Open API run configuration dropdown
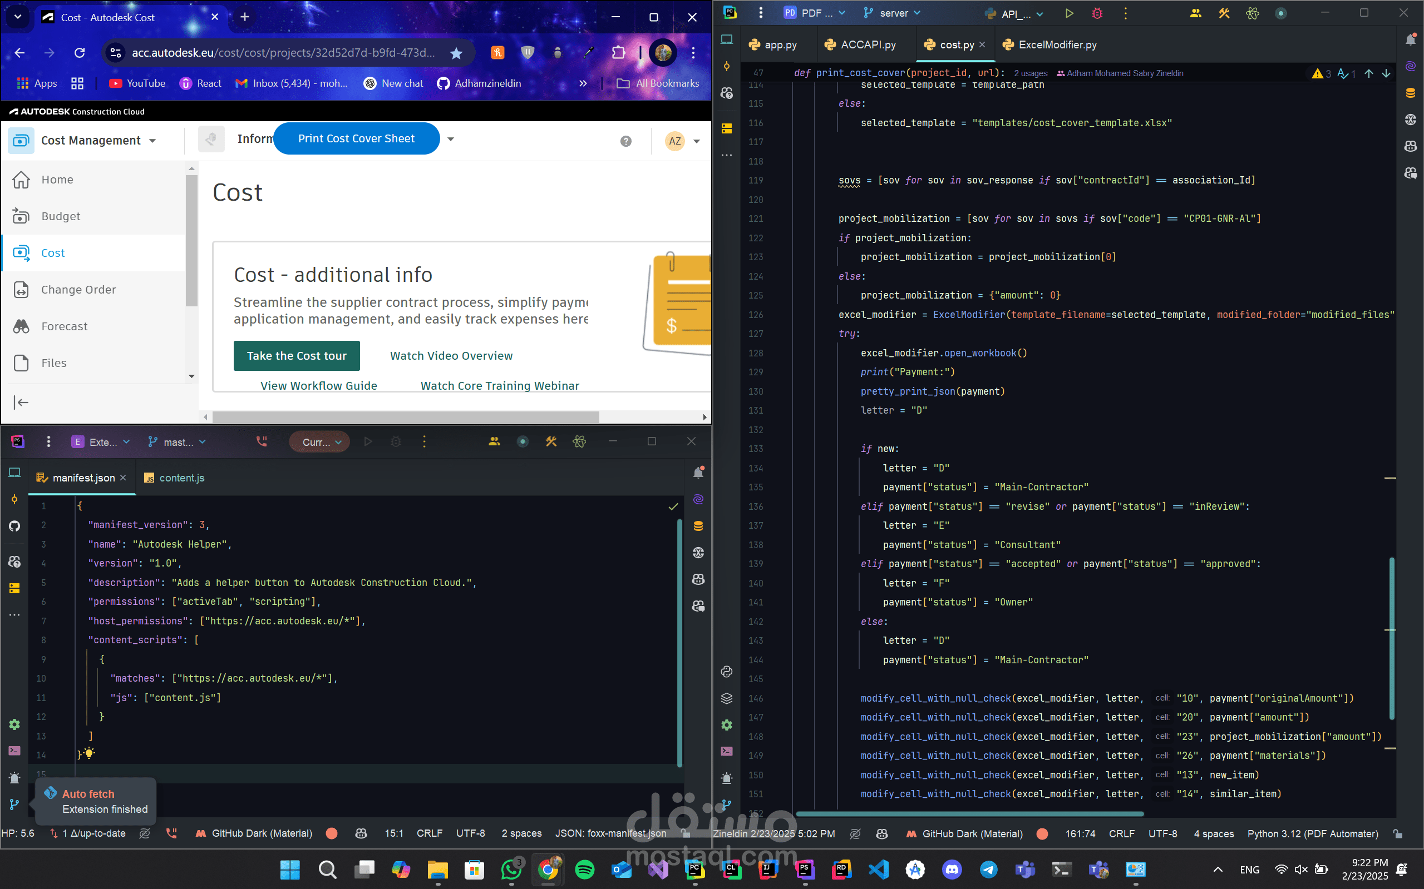The width and height of the screenshot is (1424, 889). [x=1014, y=13]
